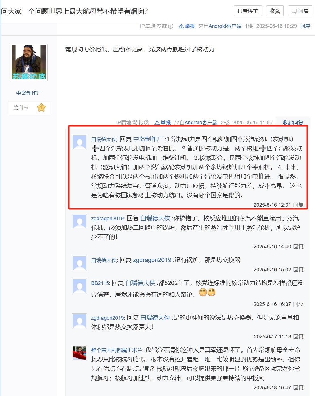
Task: Open 整个意大利都属于米兰's avatar photo
Action: click(x=79, y=353)
